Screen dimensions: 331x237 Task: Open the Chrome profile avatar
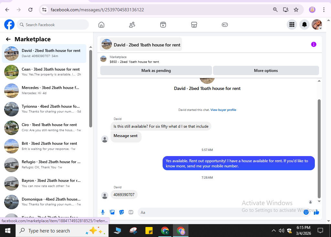pyautogui.click(x=312, y=10)
